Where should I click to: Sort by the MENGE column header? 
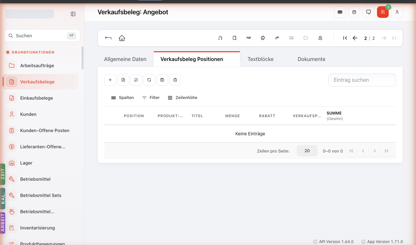[x=233, y=116]
